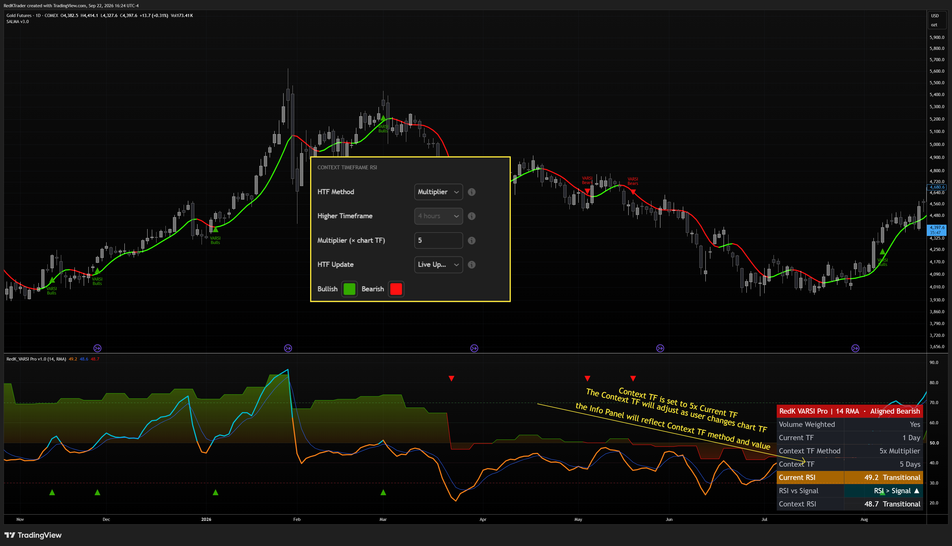Screen dimensions: 952x546
Task: Click the 5,900.0 level on price scale
Action: [937, 37]
